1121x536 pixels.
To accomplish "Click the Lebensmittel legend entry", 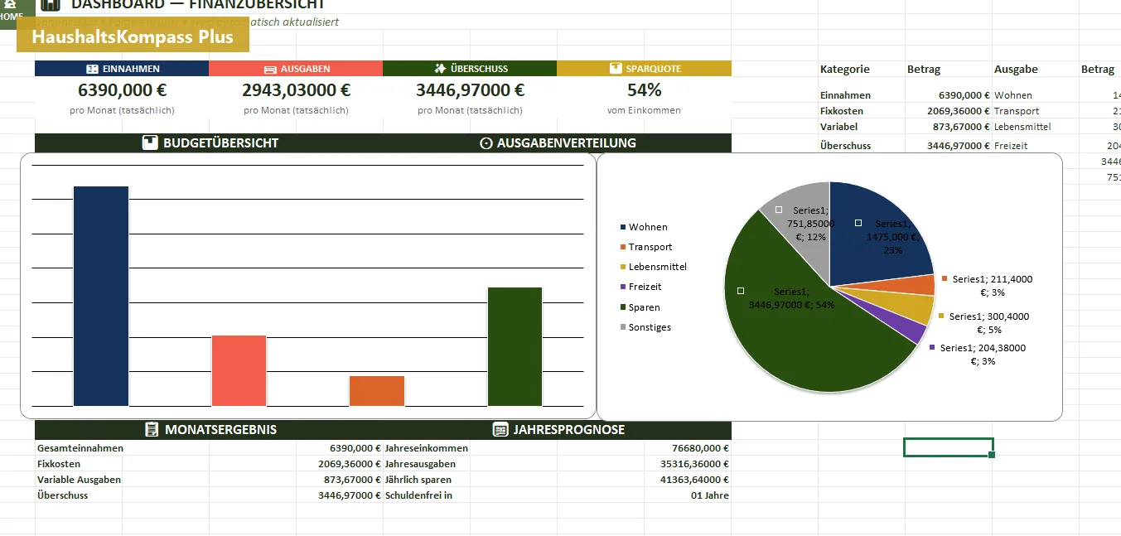I will [x=654, y=267].
